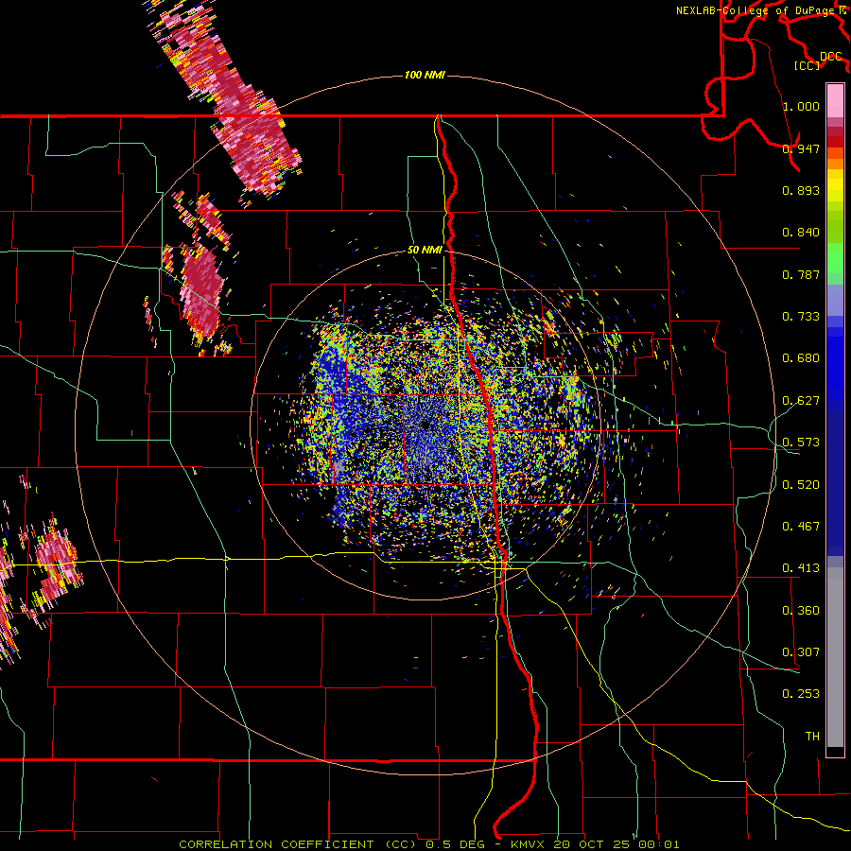Click the 0.360 scale value
This screenshot has height=851, width=851.
coord(801,611)
